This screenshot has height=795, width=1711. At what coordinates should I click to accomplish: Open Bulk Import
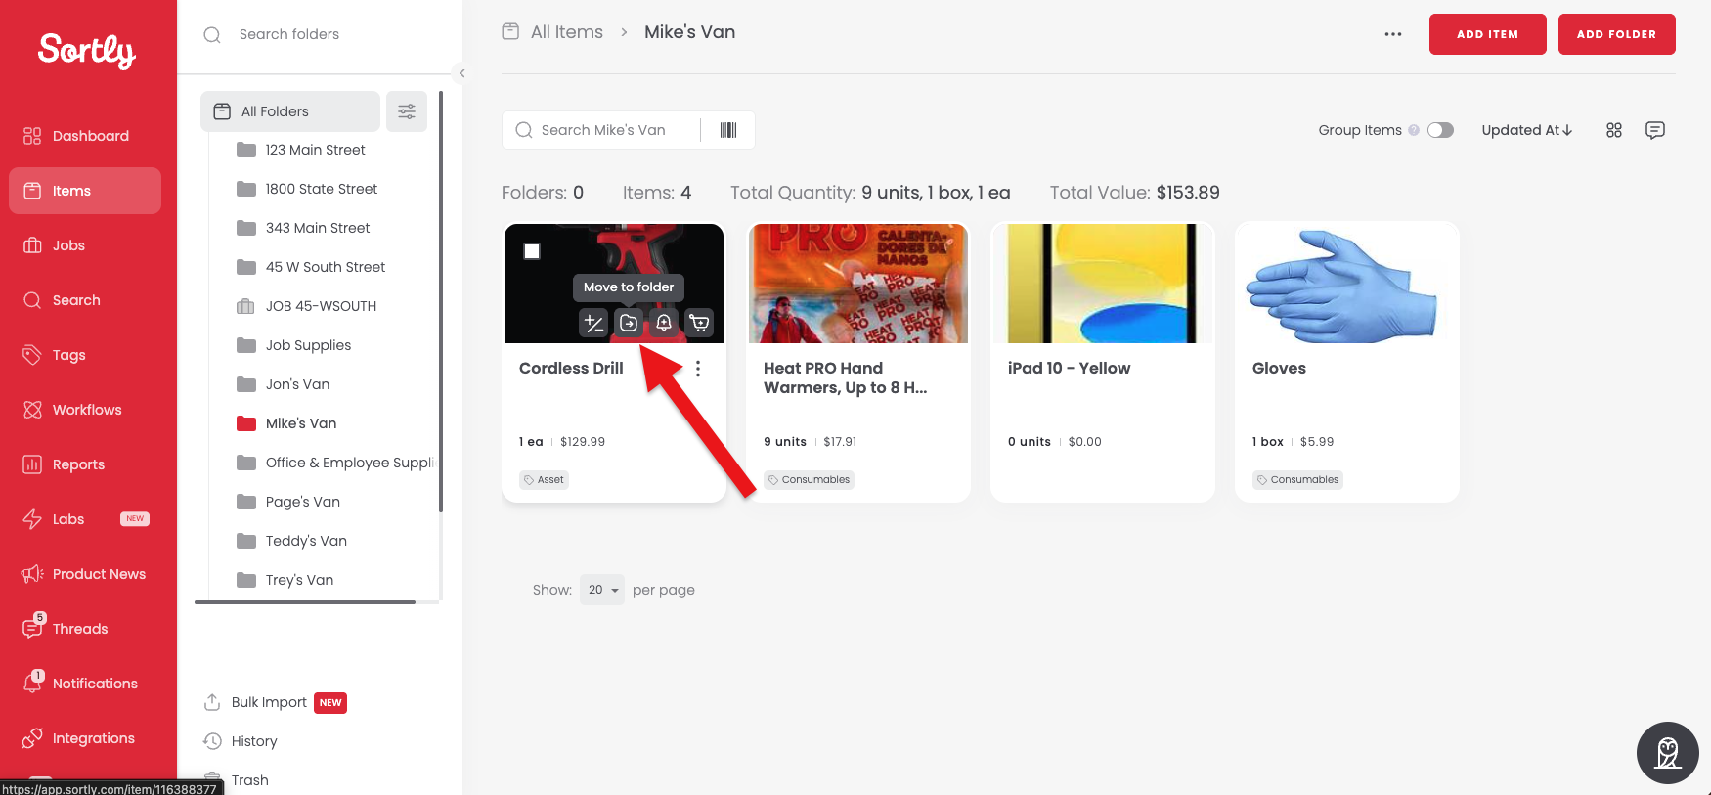point(269,702)
